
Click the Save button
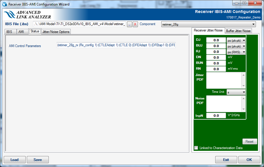38,160
